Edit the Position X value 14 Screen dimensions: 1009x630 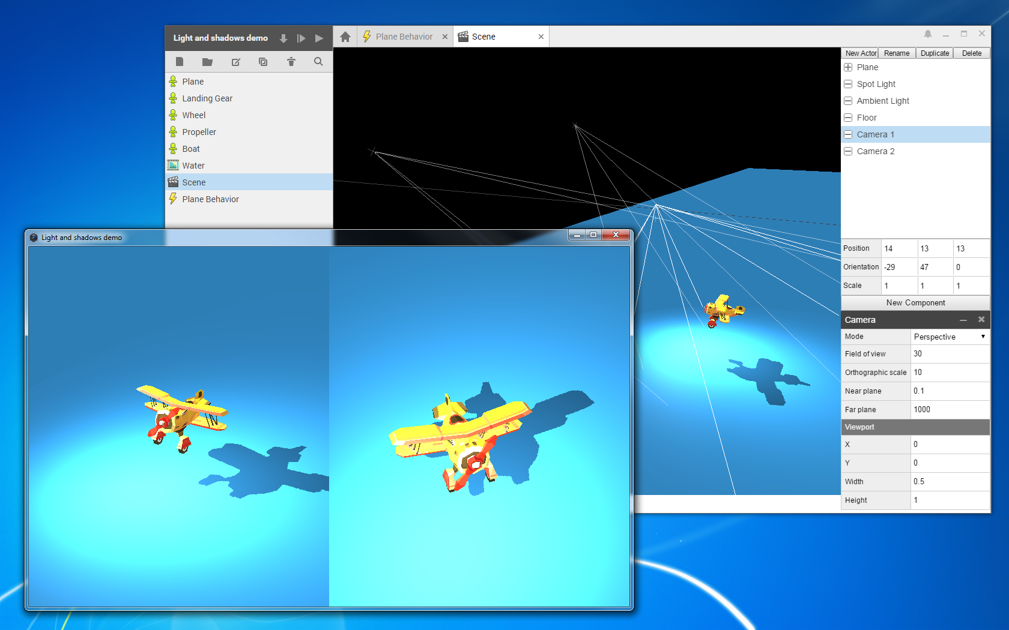tap(899, 248)
